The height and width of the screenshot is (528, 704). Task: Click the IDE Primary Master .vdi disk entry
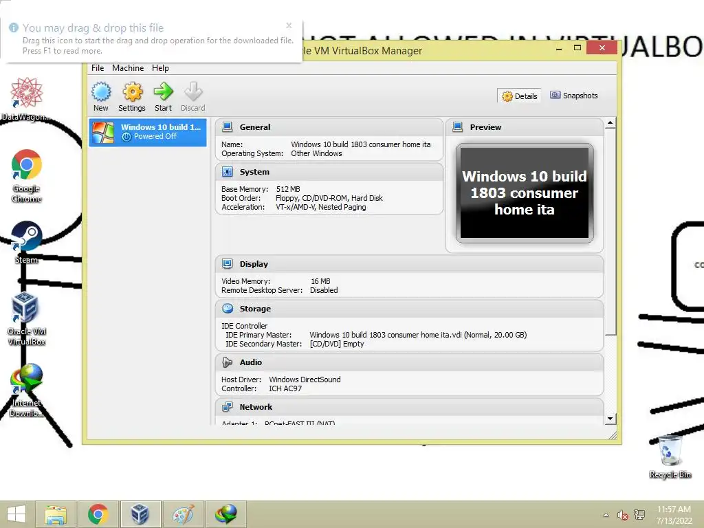coord(418,335)
